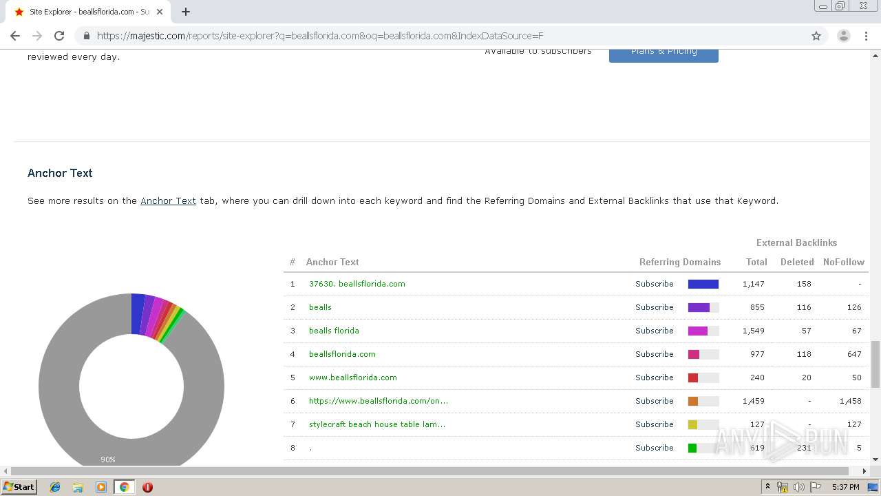Open the www.beallsflorida.com anchor text
Screen dimensions: 881x496
(352, 378)
